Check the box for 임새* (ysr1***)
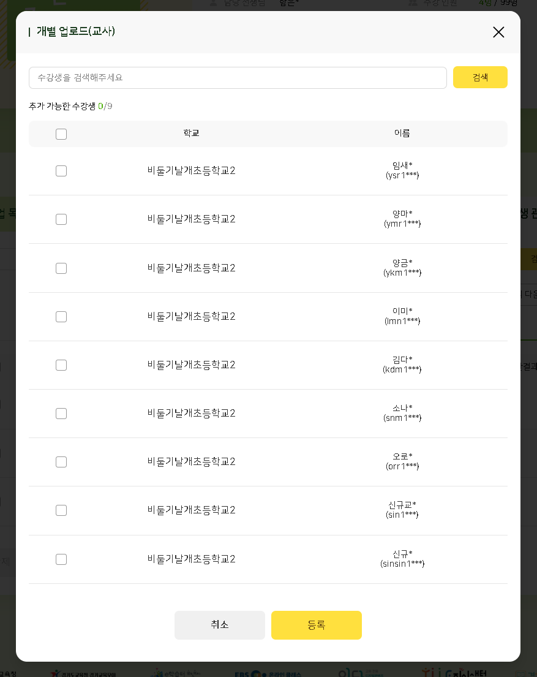This screenshot has height=677, width=537. (61, 171)
